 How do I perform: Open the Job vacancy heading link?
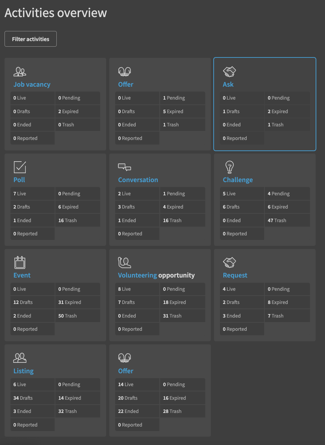tap(32, 84)
